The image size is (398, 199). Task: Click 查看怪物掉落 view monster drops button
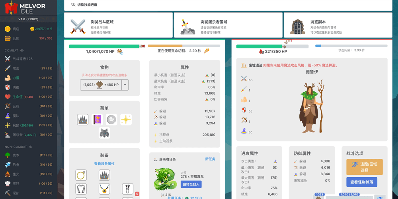[x=362, y=182]
